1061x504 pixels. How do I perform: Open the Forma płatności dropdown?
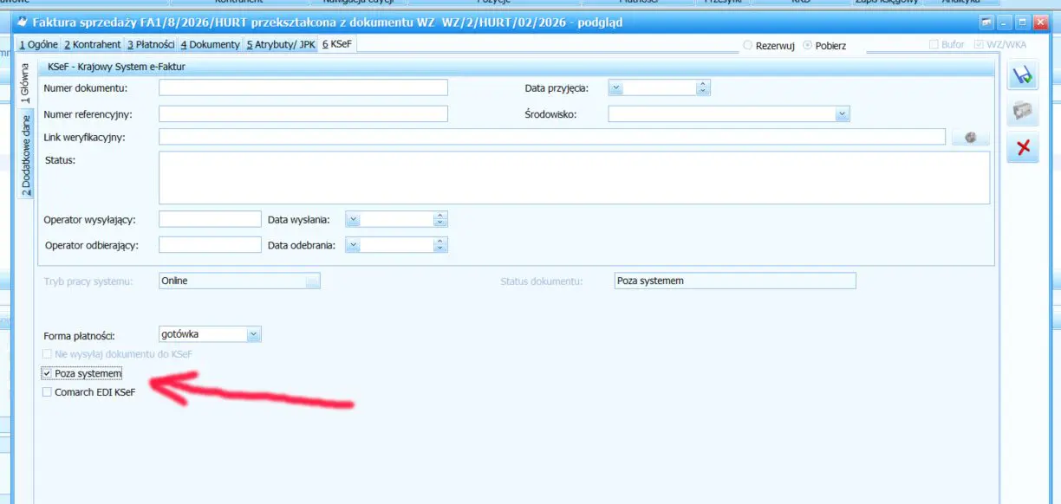tap(252, 334)
